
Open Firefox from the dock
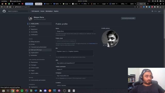pyautogui.click(x=17, y=91)
